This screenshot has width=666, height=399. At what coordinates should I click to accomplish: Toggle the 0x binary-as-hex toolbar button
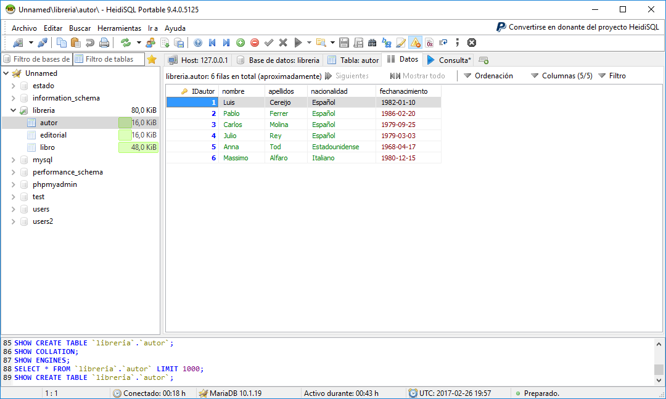pos(429,43)
